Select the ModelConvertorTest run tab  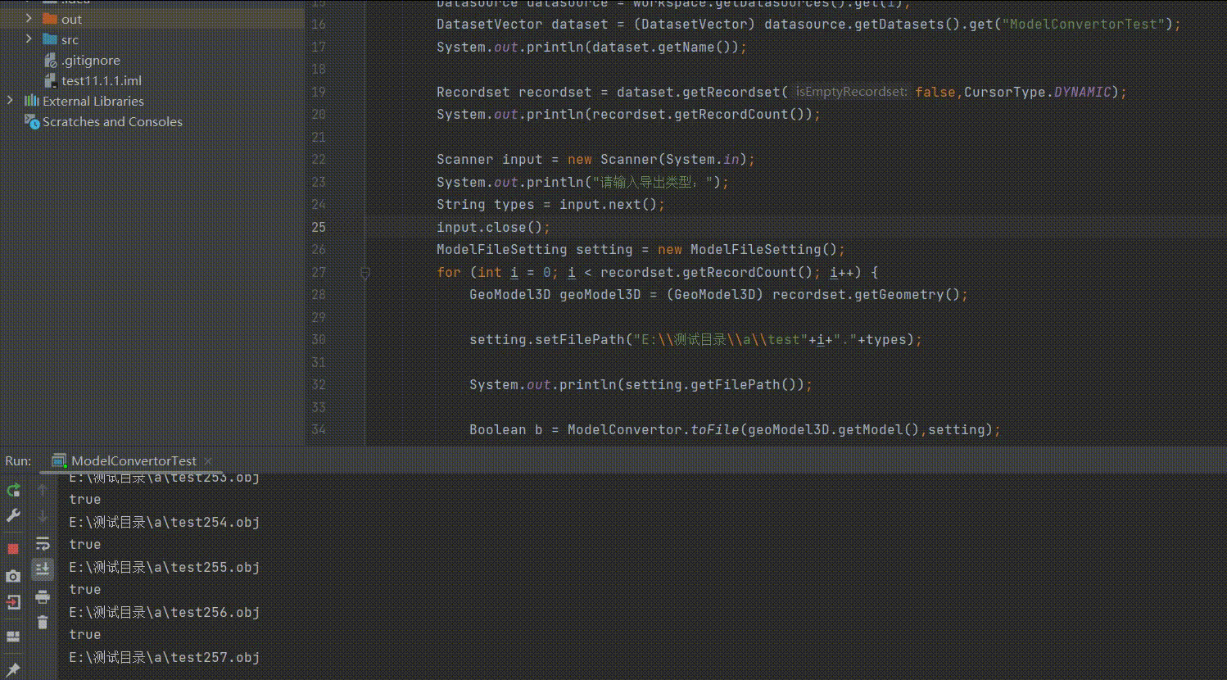pos(131,460)
